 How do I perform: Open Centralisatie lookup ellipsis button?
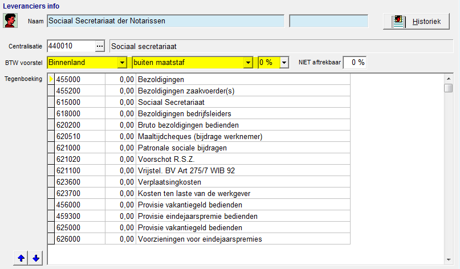(x=100, y=46)
